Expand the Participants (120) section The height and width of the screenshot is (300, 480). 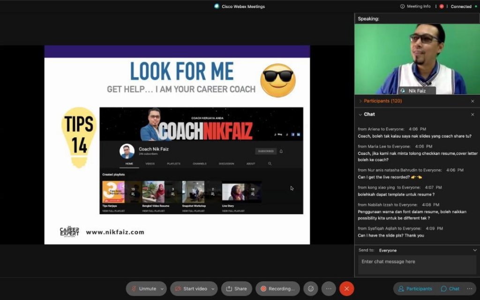pos(360,101)
